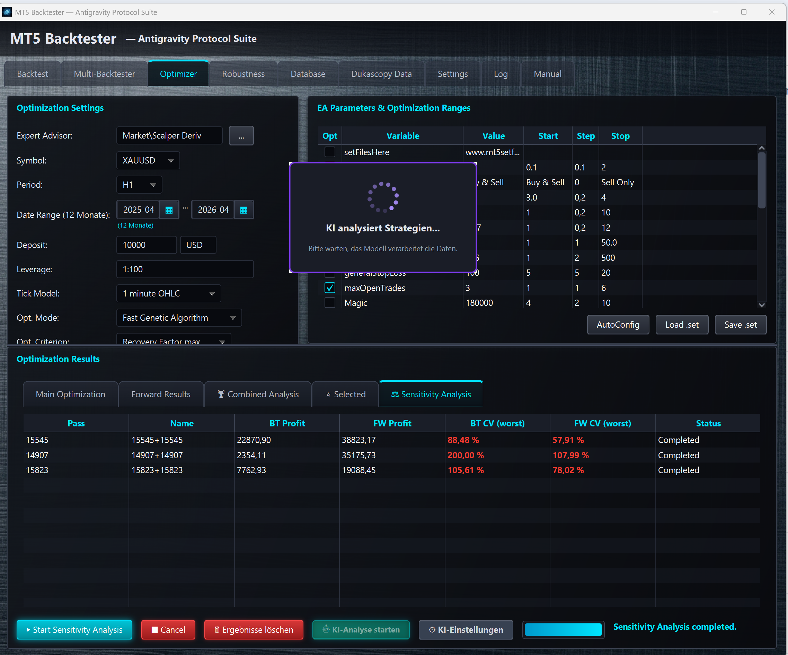Show the Selected results tab
The width and height of the screenshot is (788, 655).
(x=345, y=394)
